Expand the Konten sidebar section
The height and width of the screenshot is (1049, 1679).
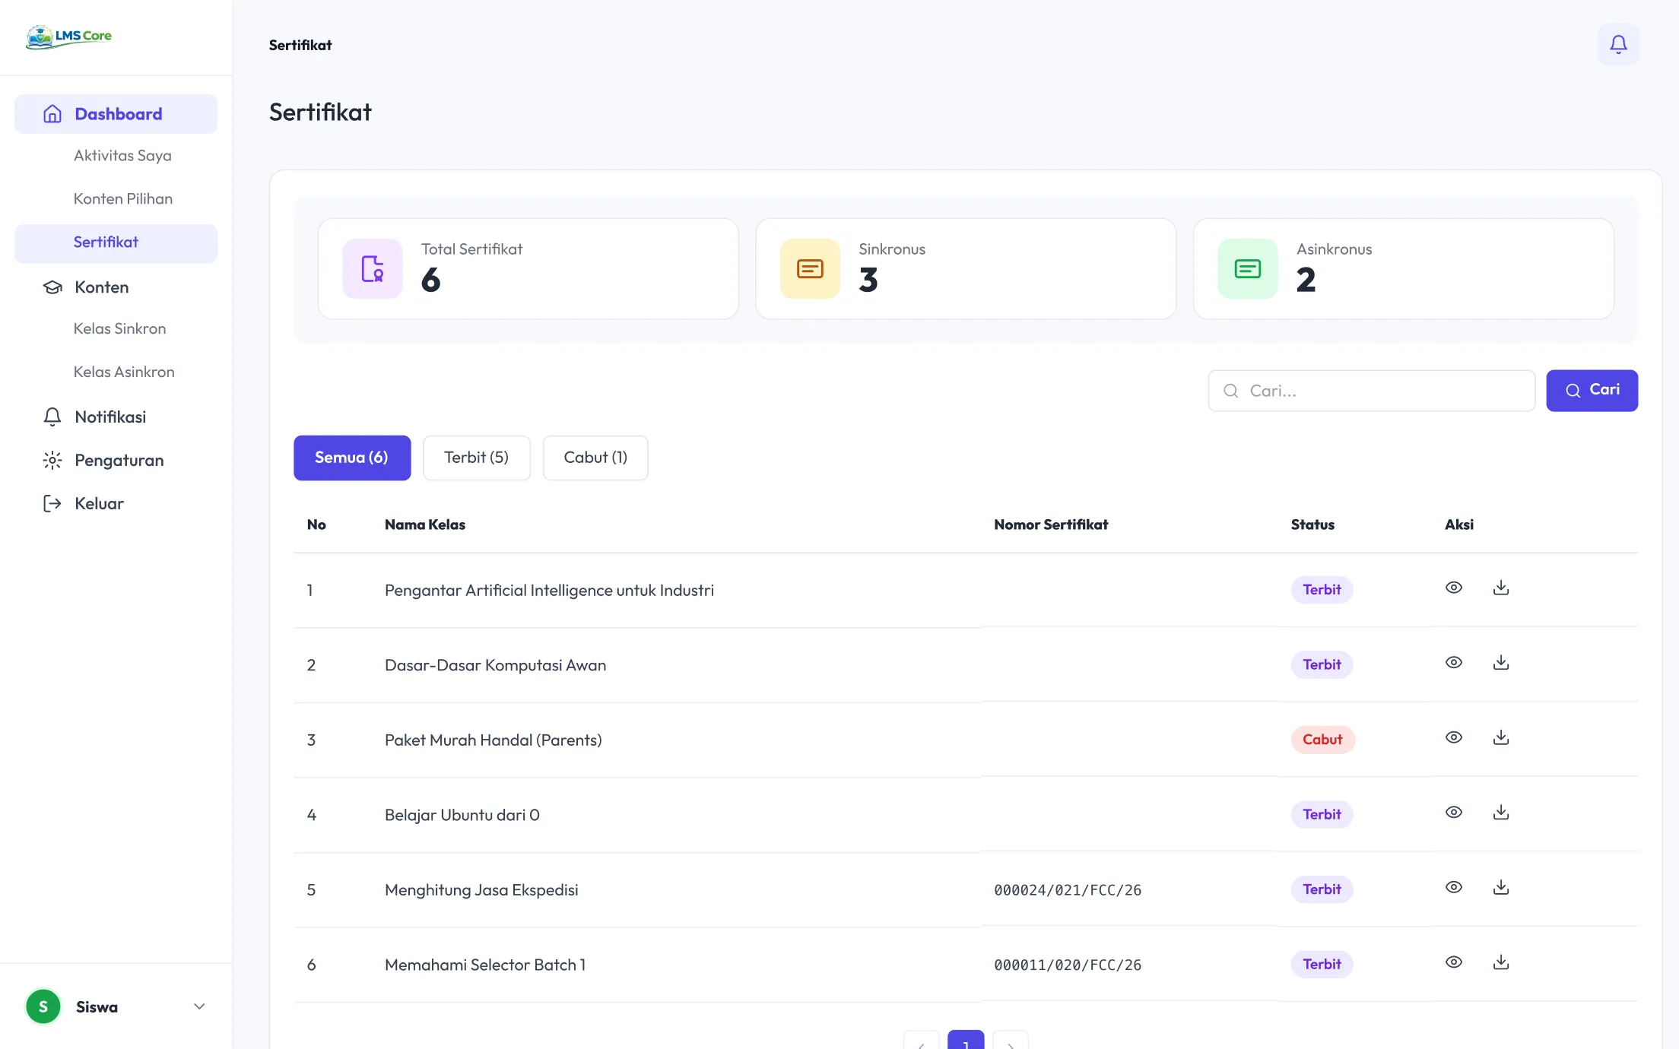point(102,287)
